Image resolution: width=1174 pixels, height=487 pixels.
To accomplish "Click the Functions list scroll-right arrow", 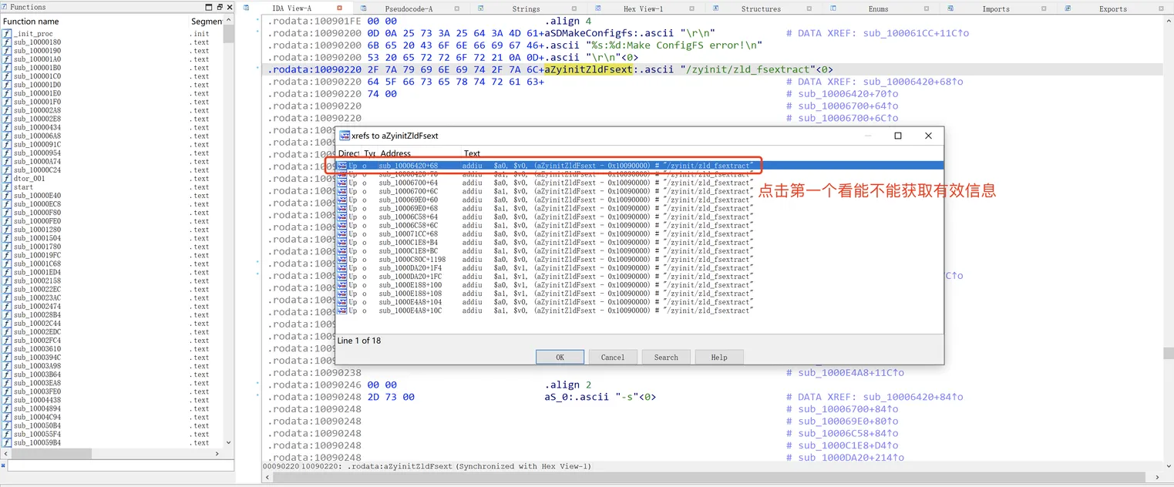I will tap(218, 452).
